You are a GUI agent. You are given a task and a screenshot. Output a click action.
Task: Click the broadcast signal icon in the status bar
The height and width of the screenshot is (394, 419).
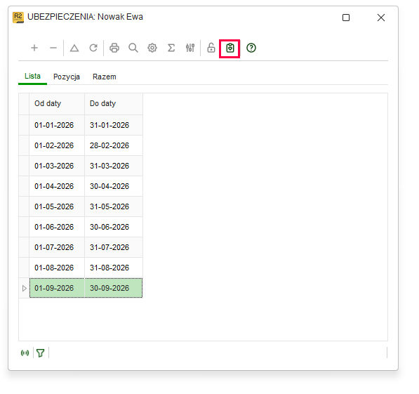(25, 353)
